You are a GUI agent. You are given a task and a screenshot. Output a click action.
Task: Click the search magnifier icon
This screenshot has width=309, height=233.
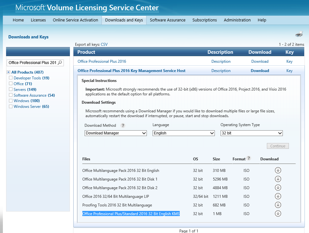(60, 63)
